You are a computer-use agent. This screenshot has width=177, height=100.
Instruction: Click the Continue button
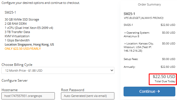[x=149, y=91]
